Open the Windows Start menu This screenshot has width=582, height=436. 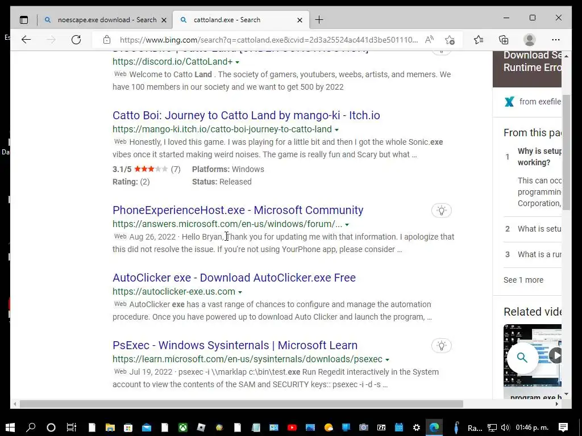coord(10,427)
